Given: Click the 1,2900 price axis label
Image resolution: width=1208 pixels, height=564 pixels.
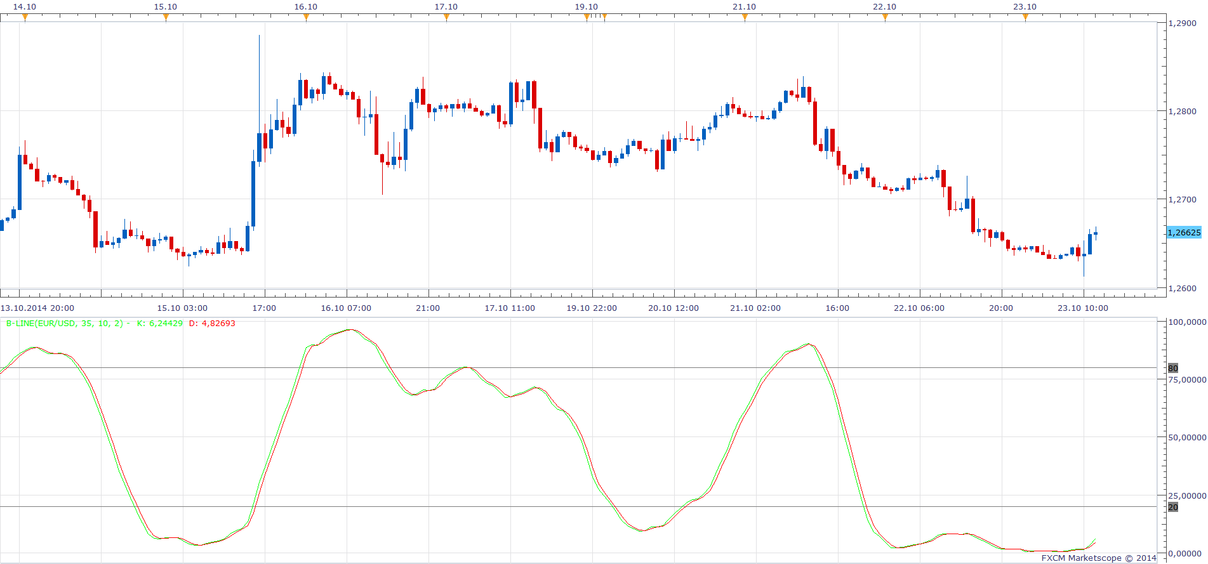Looking at the screenshot, I should click(x=1182, y=23).
